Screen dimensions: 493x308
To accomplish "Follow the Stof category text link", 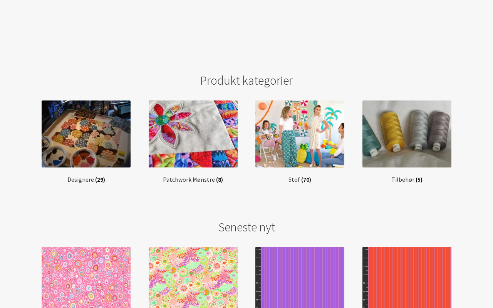I will tap(294, 179).
